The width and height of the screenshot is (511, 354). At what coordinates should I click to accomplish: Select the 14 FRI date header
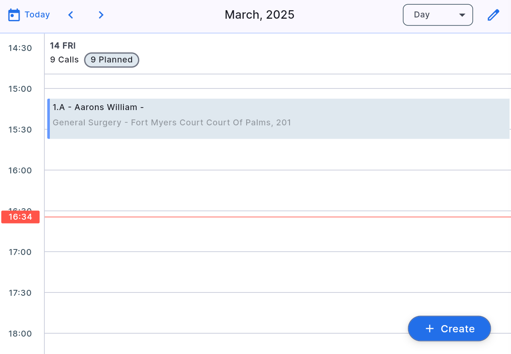pyautogui.click(x=63, y=45)
